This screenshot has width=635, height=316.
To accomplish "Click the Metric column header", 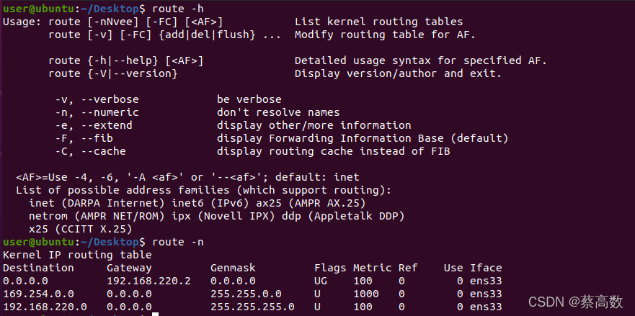I will (372, 268).
